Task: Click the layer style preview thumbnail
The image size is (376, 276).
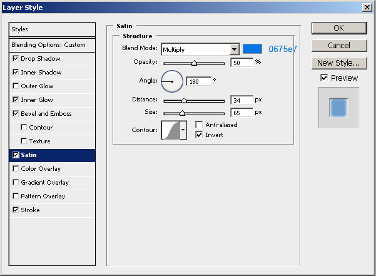Action: click(338, 108)
